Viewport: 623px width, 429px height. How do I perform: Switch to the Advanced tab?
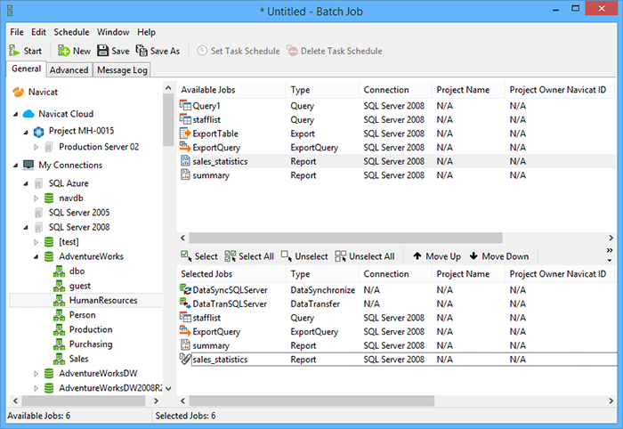(69, 70)
